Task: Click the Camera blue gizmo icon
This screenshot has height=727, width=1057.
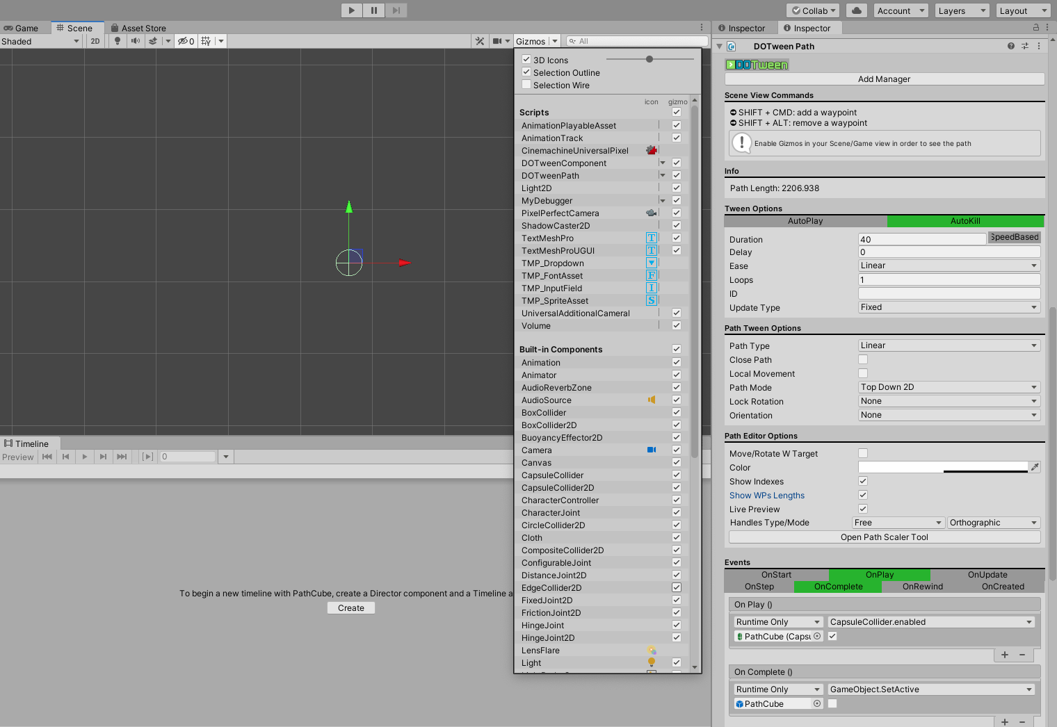Action: coord(652,450)
